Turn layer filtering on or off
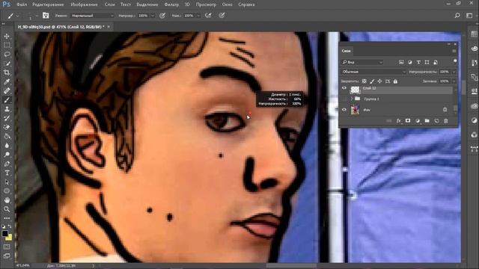The height and width of the screenshot is (269, 479). click(455, 61)
